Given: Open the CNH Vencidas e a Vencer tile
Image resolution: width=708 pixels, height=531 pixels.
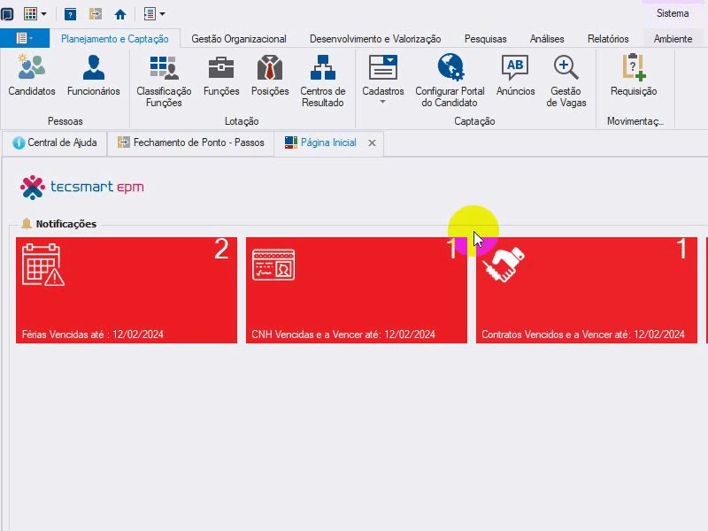Looking at the screenshot, I should pos(357,290).
